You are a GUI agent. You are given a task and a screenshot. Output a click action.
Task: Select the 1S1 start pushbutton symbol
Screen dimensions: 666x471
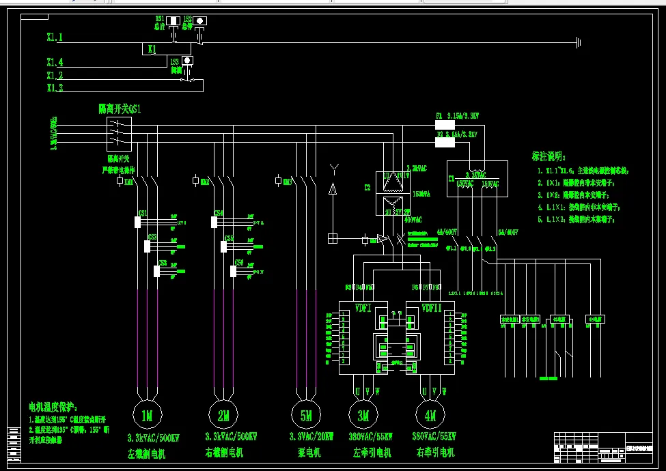tap(173, 20)
